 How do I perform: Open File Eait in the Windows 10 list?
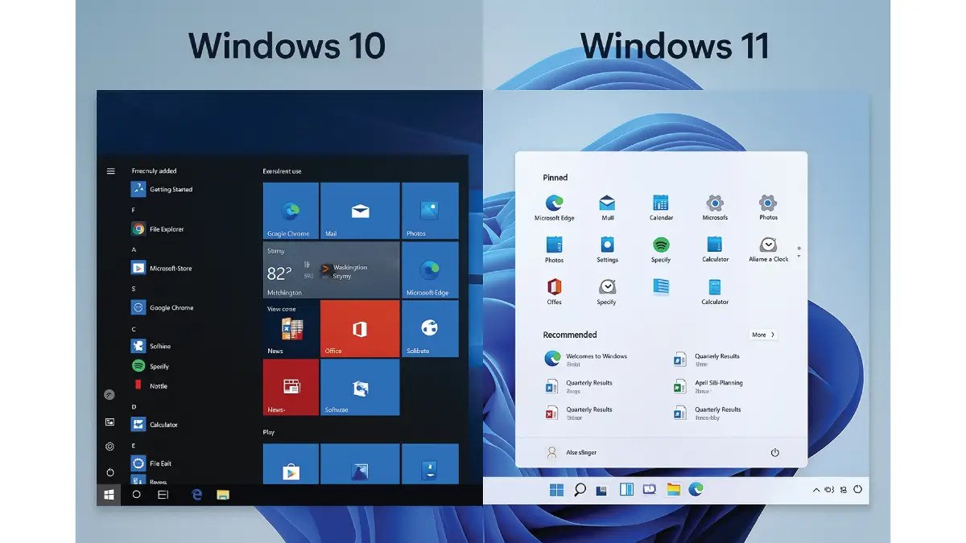pos(151,463)
